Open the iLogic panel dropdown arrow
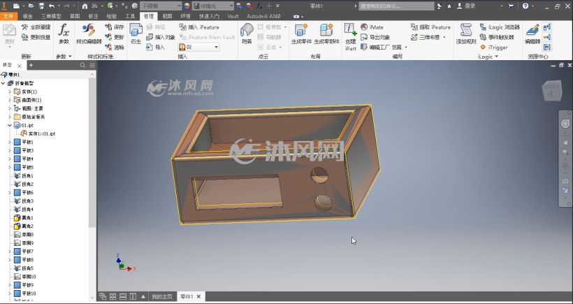The height and width of the screenshot is (304, 573). (497, 57)
